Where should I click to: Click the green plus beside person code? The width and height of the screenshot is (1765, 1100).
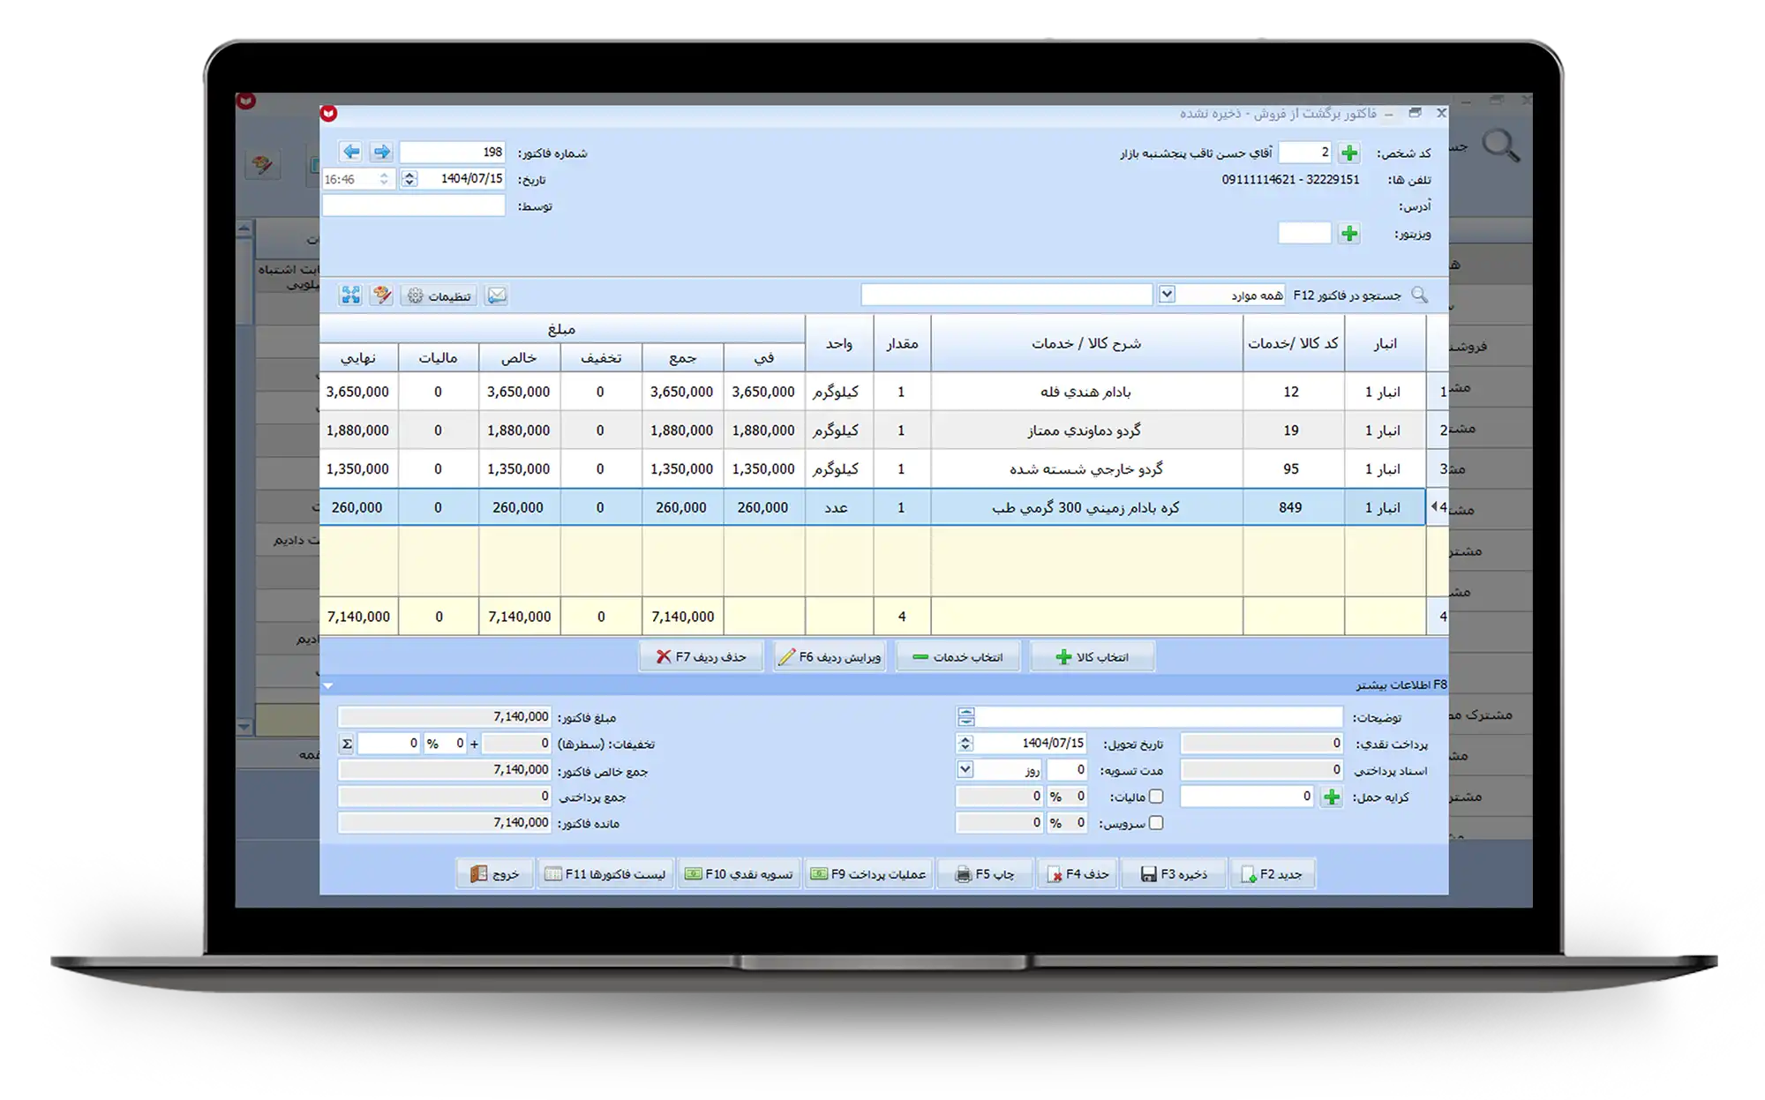[1348, 153]
